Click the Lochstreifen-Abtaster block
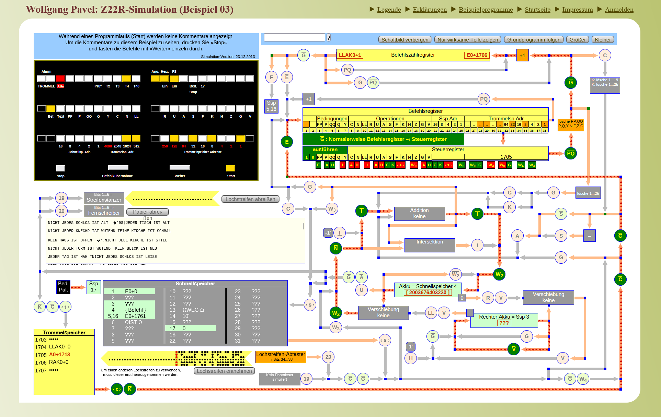 coord(281,357)
